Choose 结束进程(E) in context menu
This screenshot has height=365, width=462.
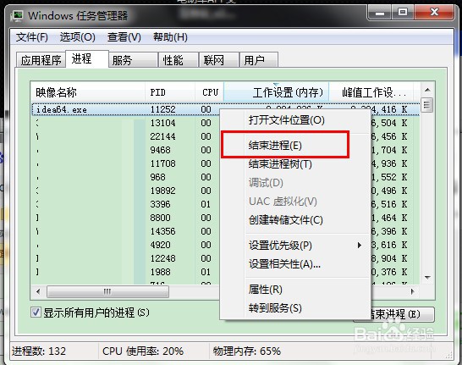click(x=294, y=146)
